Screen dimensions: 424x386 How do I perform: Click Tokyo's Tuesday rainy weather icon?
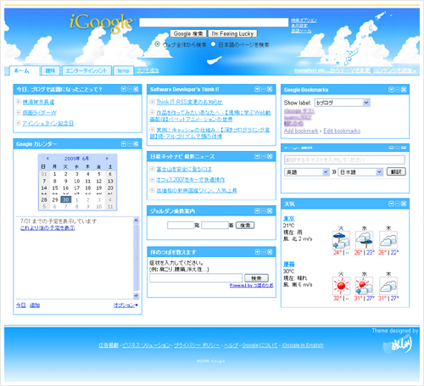(341, 240)
